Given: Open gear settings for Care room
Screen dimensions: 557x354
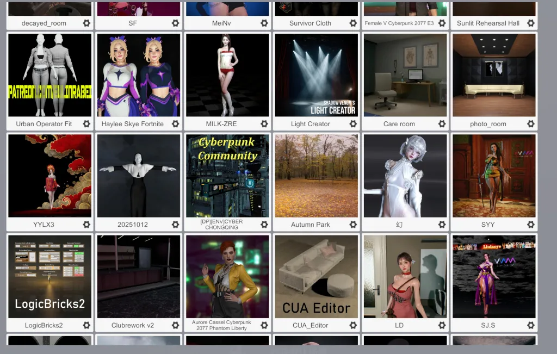Looking at the screenshot, I should click(x=442, y=124).
